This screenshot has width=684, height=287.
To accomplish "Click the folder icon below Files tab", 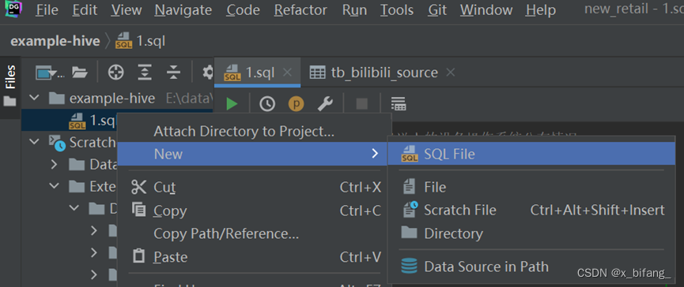I will coord(9,102).
